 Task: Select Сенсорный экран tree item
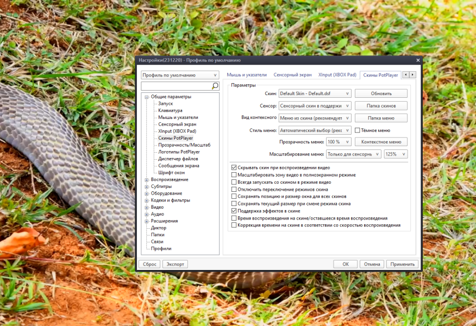[177, 124]
